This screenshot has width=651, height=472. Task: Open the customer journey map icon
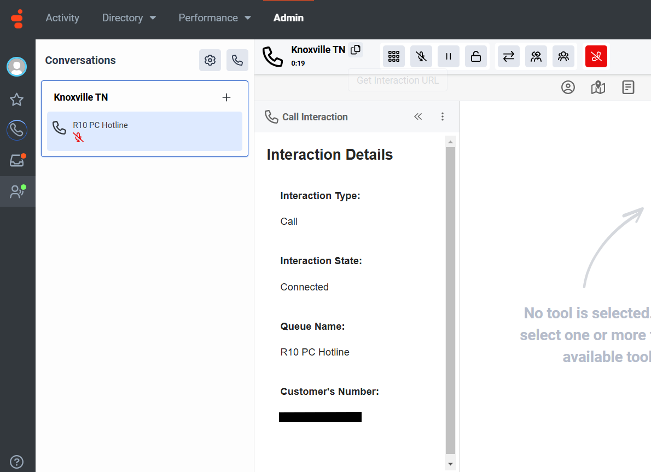[x=598, y=87]
